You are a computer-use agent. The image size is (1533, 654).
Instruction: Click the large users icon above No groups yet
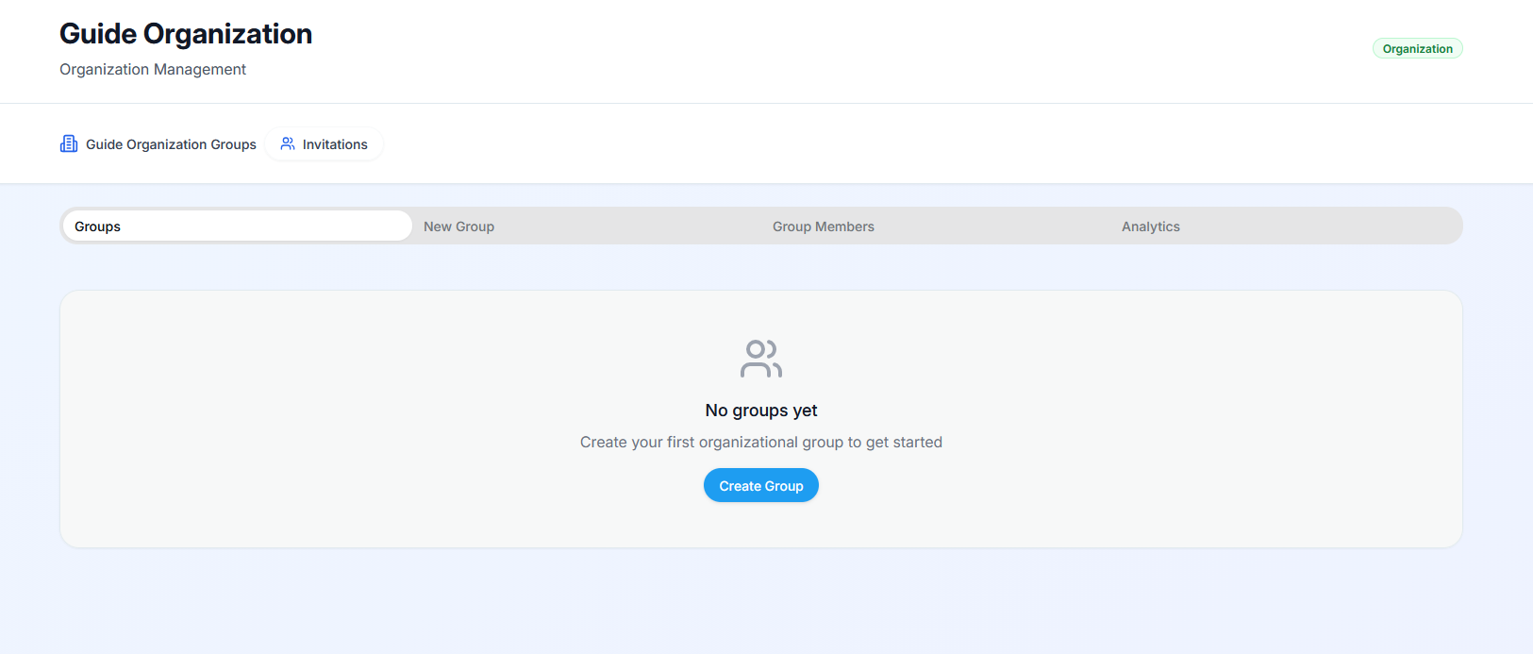pos(761,359)
